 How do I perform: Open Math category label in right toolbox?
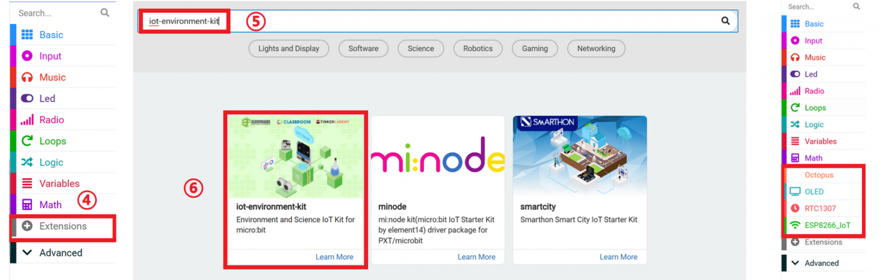point(813,158)
